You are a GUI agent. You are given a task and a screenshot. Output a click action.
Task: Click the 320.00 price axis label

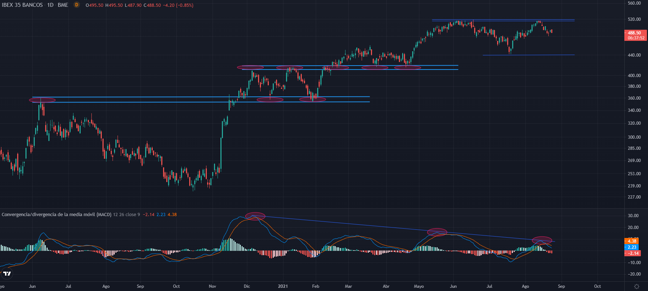634,123
